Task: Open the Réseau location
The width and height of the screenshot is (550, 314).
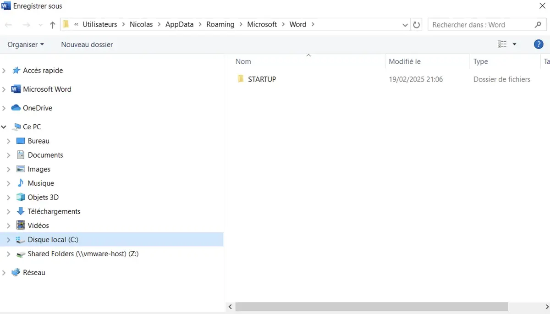Action: pos(33,272)
